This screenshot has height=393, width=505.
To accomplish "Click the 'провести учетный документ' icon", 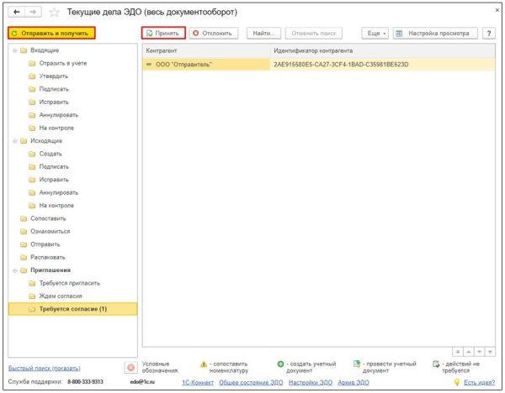I will 357,364.
